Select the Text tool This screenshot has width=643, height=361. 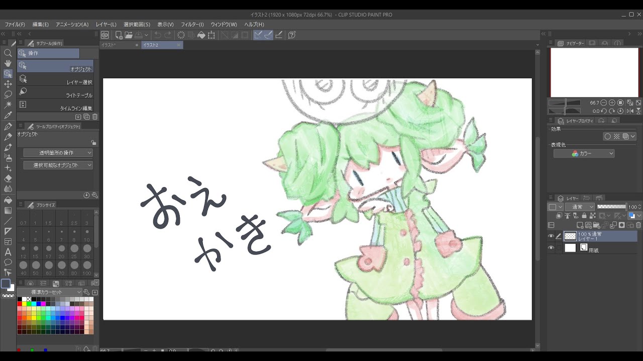click(x=8, y=252)
